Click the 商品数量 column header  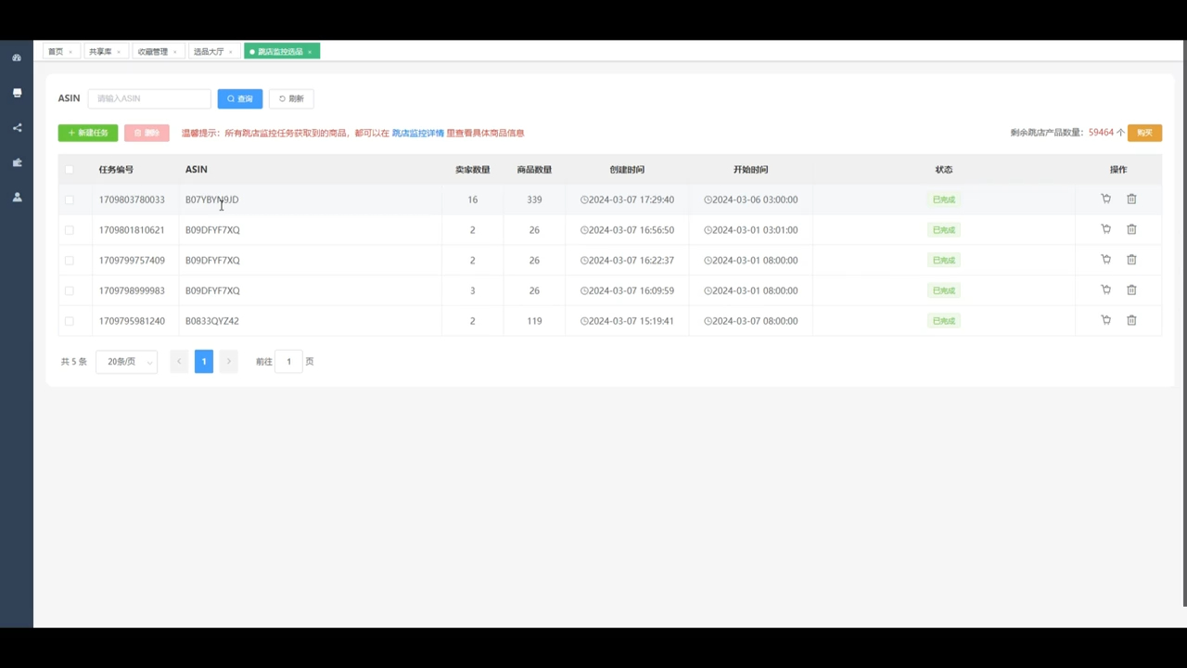click(x=534, y=170)
